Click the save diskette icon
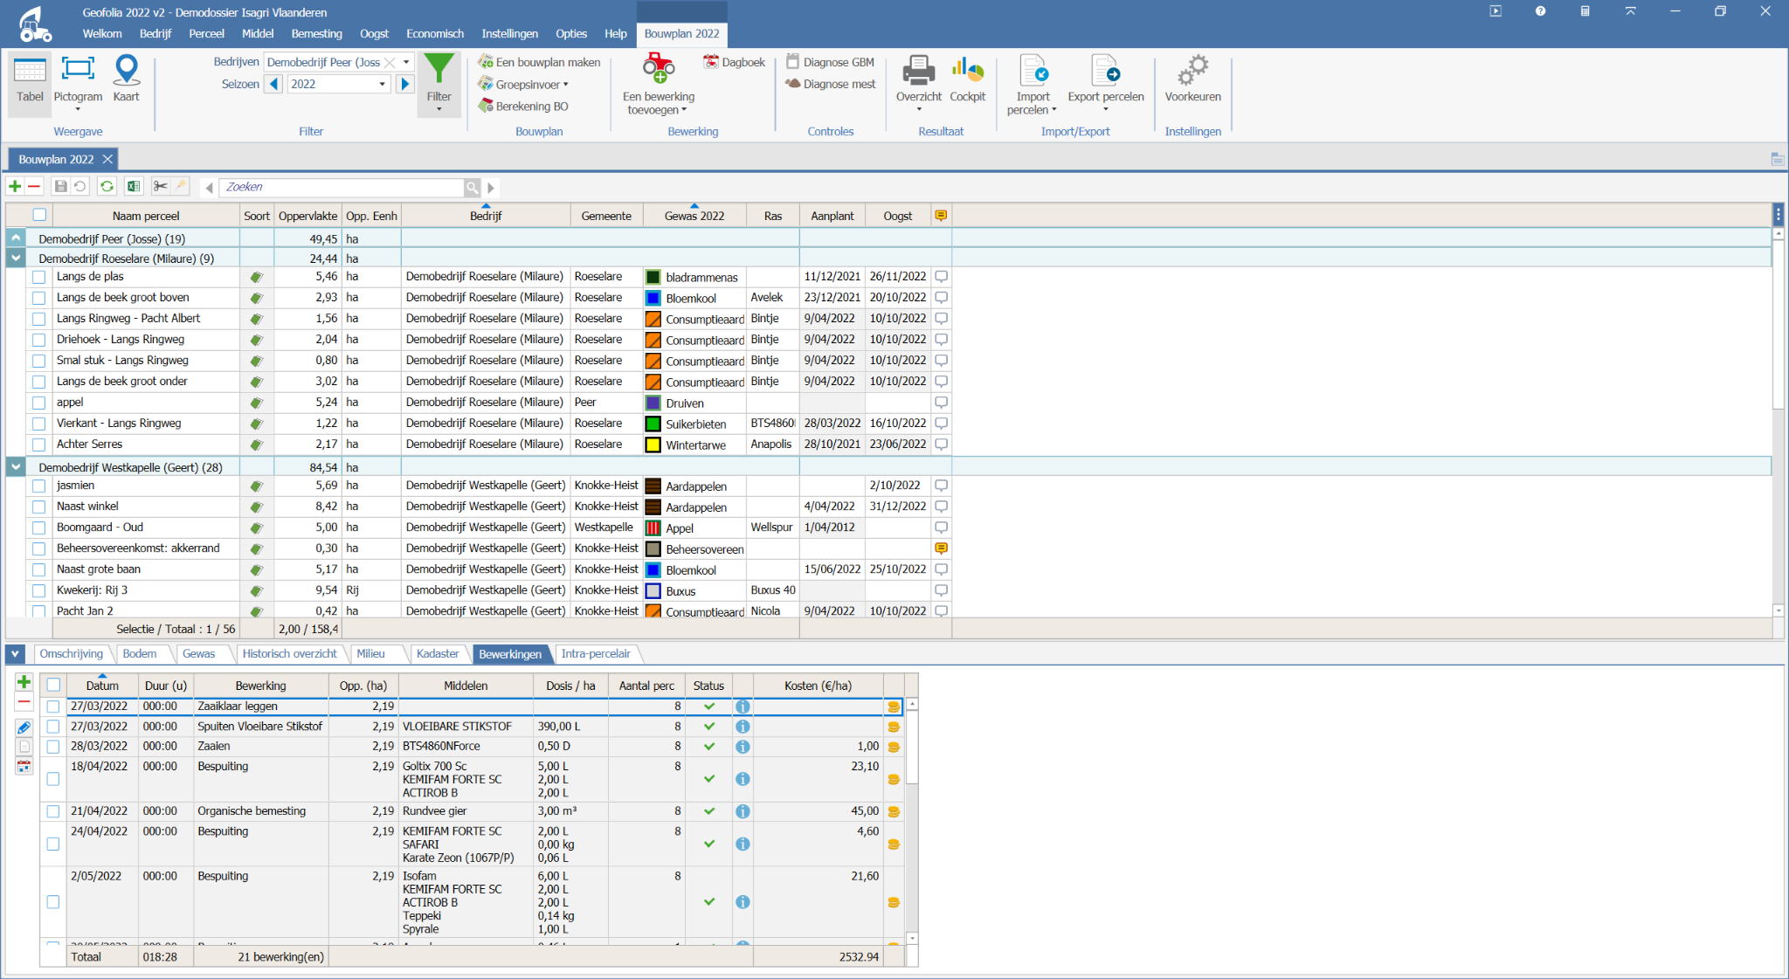The width and height of the screenshot is (1789, 979). (60, 186)
